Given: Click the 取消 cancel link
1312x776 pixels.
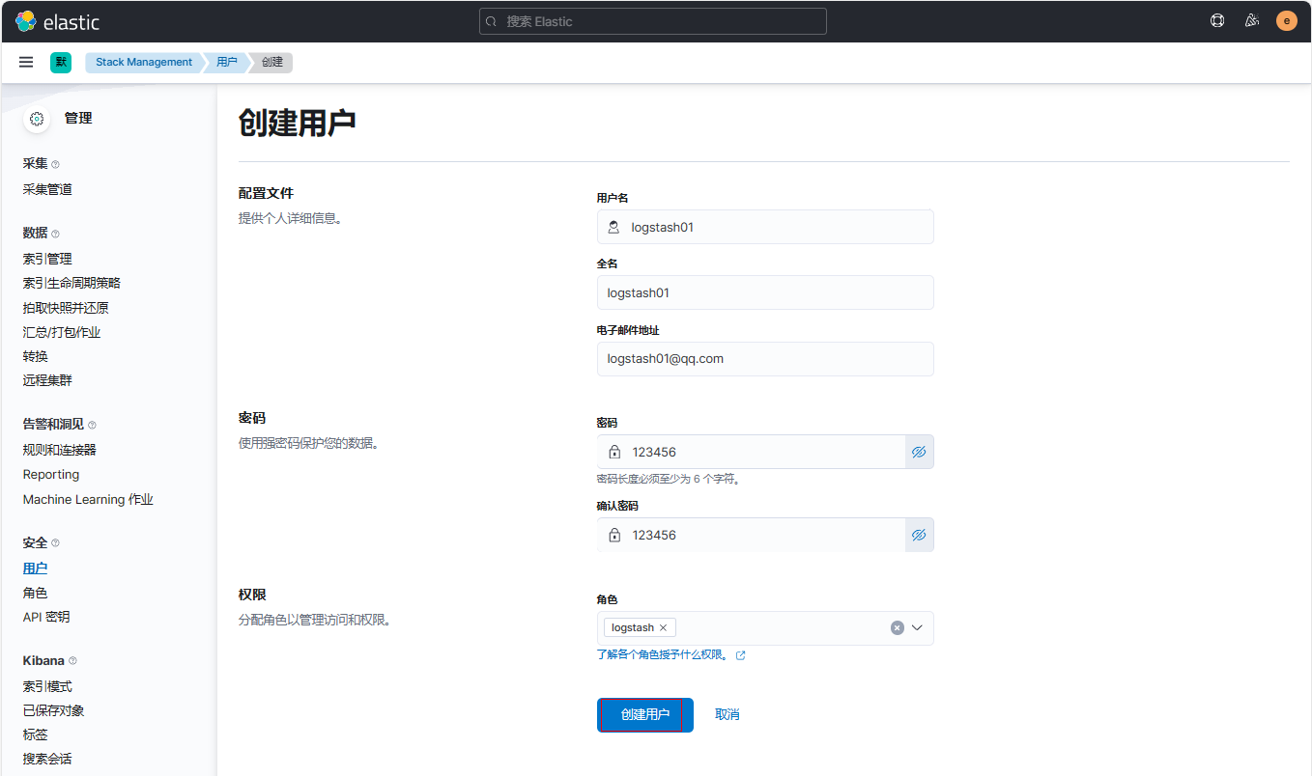Looking at the screenshot, I should [x=727, y=714].
